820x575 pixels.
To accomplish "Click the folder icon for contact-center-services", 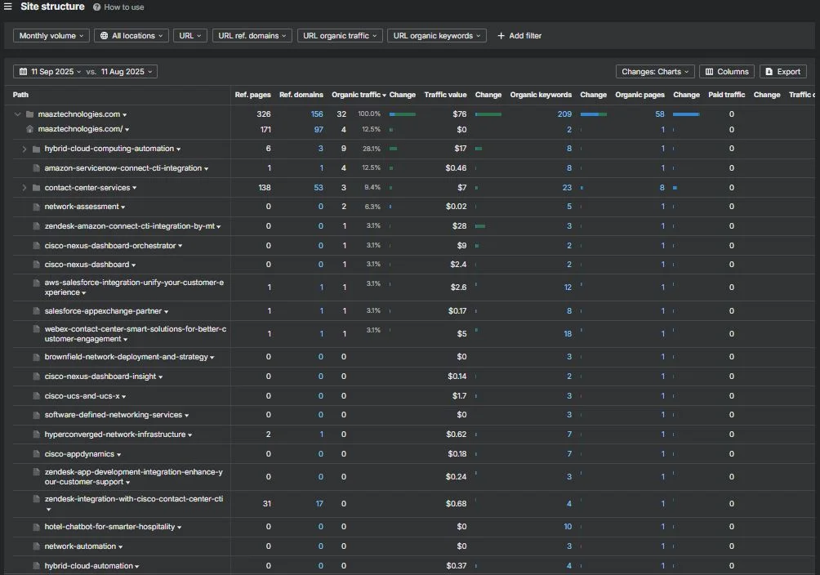I will point(36,187).
